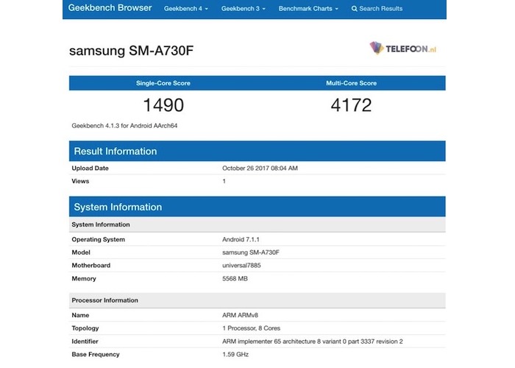Click the Geekbench Browser brand link
515x368 pixels.
pyautogui.click(x=110, y=9)
